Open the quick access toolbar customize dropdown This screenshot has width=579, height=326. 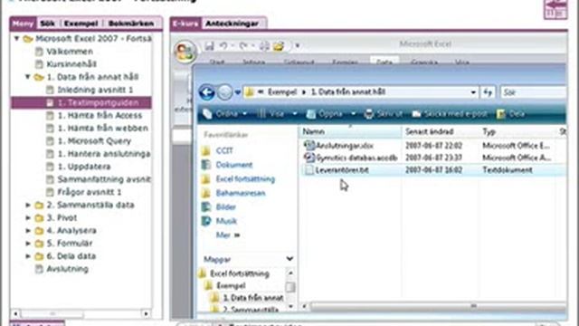pyautogui.click(x=298, y=46)
